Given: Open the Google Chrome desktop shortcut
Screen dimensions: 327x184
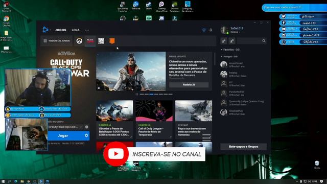Looking at the screenshot, I should point(6,21).
